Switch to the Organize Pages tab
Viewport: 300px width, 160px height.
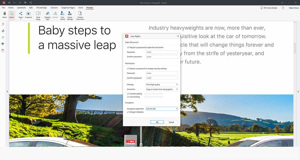click(68, 8)
